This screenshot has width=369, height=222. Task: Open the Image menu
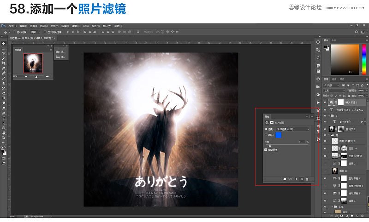(33, 26)
